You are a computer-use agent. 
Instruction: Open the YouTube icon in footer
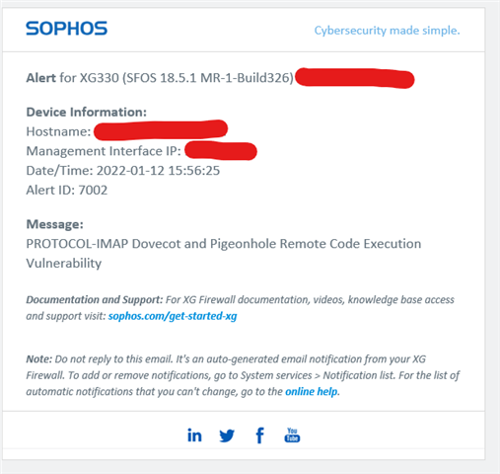coord(292,435)
